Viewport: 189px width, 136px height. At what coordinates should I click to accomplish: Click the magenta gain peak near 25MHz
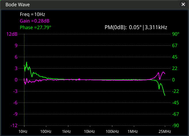point(163,72)
